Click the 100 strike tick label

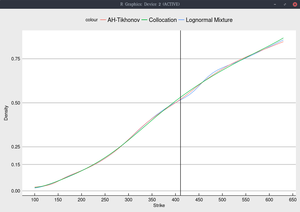point(34,200)
